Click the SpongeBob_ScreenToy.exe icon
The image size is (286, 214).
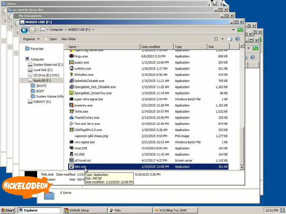pyautogui.click(x=71, y=93)
